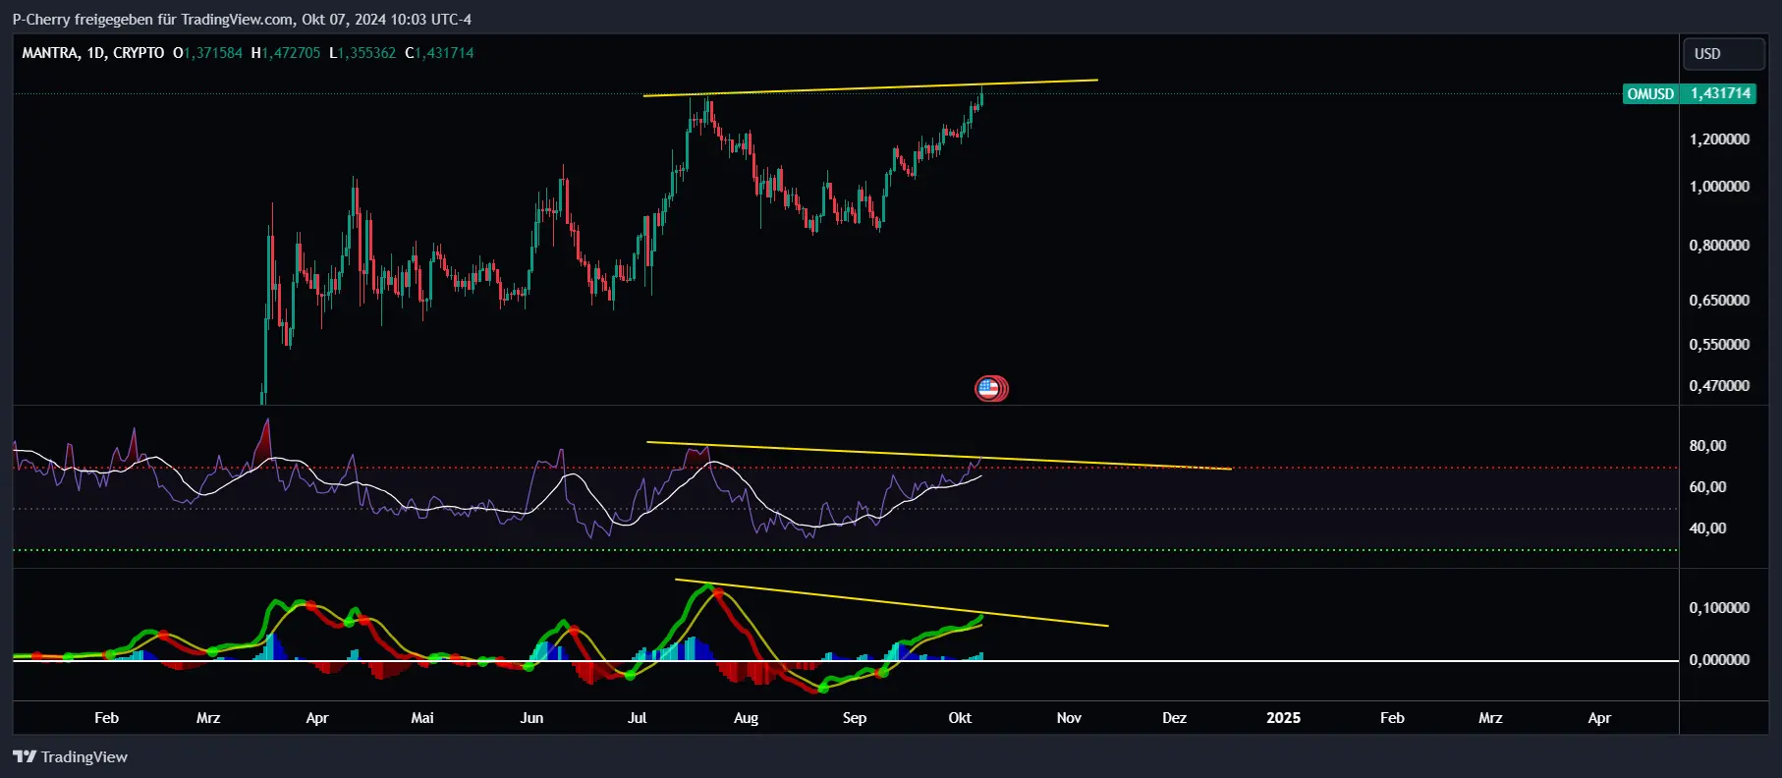Click the MACD 0,100000 axis label
This screenshot has height=778, width=1782.
pyautogui.click(x=1719, y=608)
